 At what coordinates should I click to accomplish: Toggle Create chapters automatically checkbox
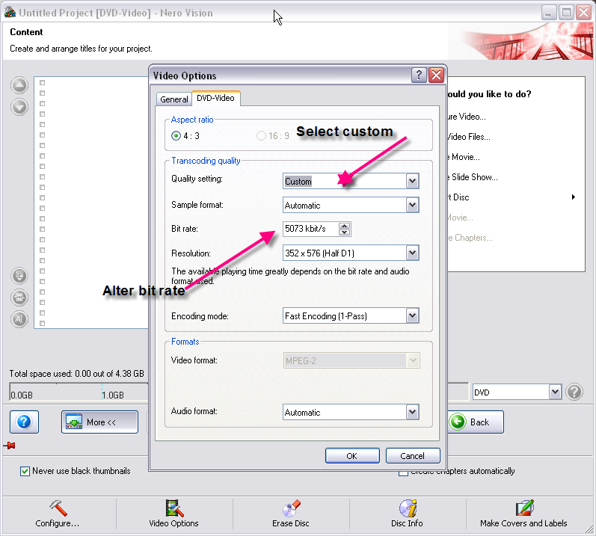point(404,471)
